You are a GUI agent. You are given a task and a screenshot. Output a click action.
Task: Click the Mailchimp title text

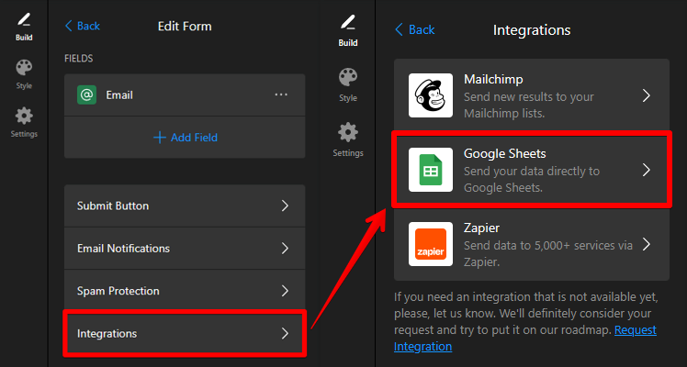493,79
